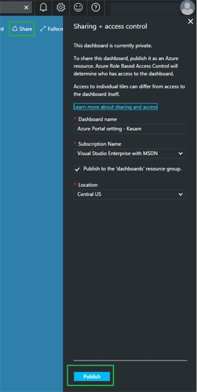Screen dimensions: 197x392
Task: Close the Sharing + access control pane
Action: click(190, 21)
